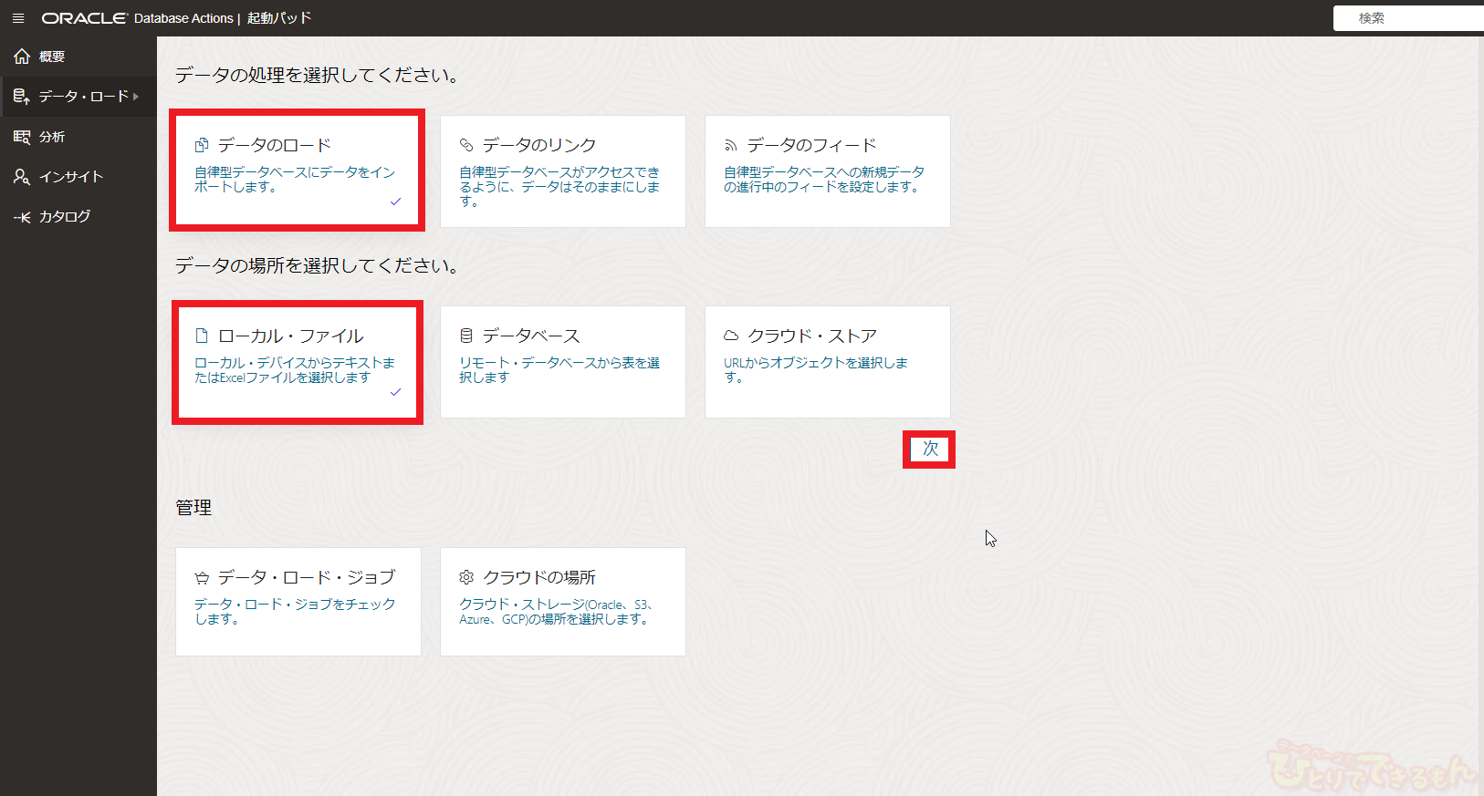Select the ローカル・ファイル card
This screenshot has width=1484, height=796.
coord(298,362)
